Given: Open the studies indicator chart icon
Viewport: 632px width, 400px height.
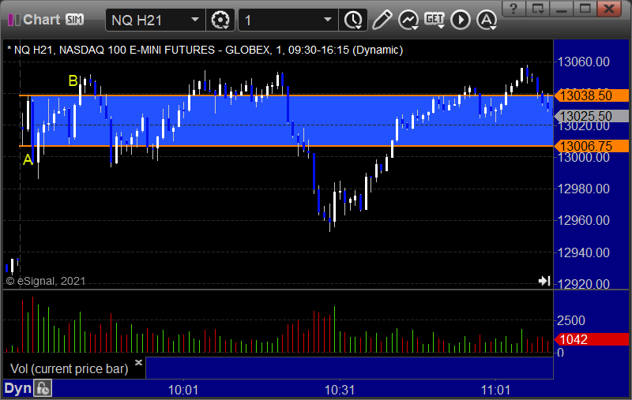Looking at the screenshot, I should point(408,21).
